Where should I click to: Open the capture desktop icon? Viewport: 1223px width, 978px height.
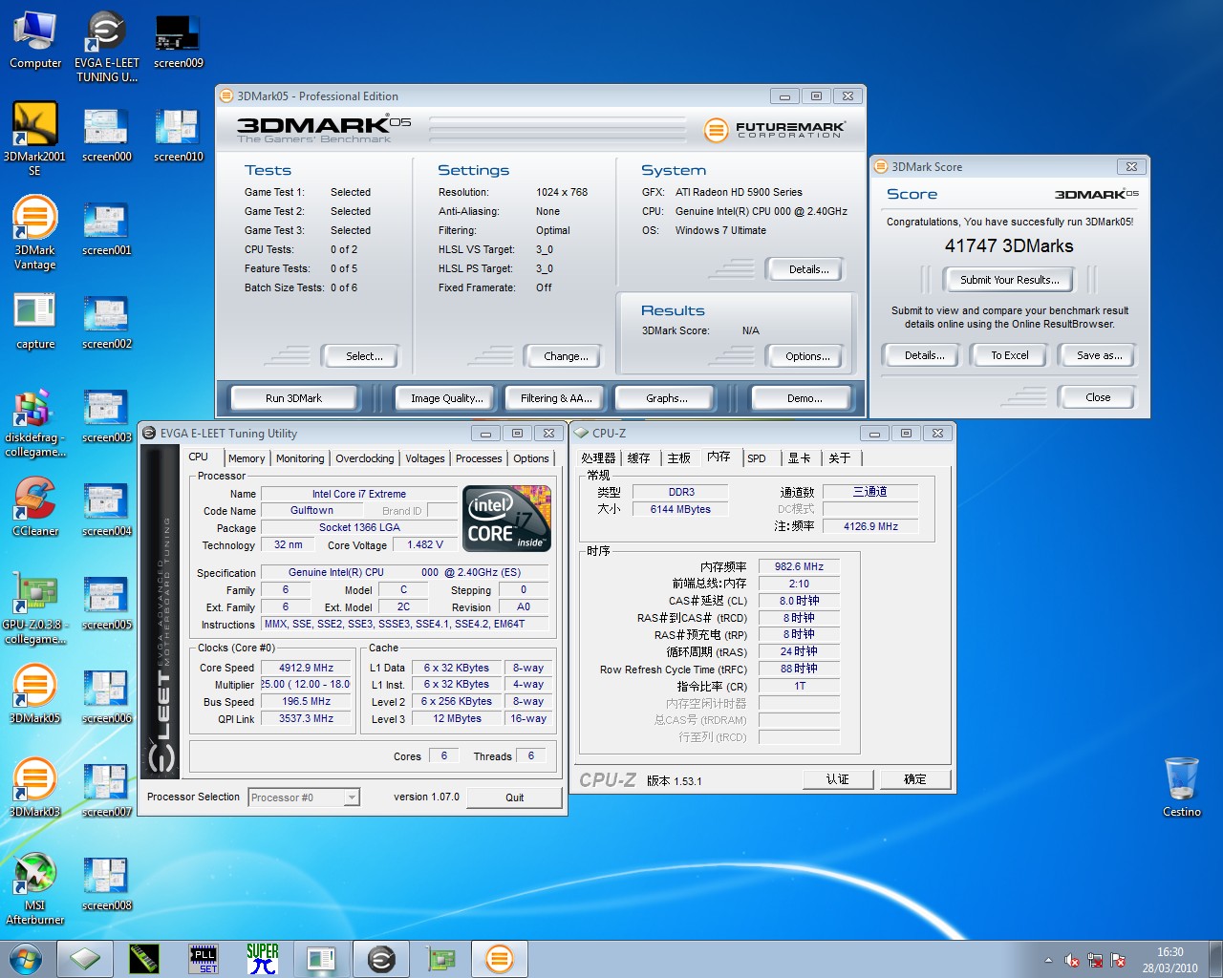pos(34,322)
